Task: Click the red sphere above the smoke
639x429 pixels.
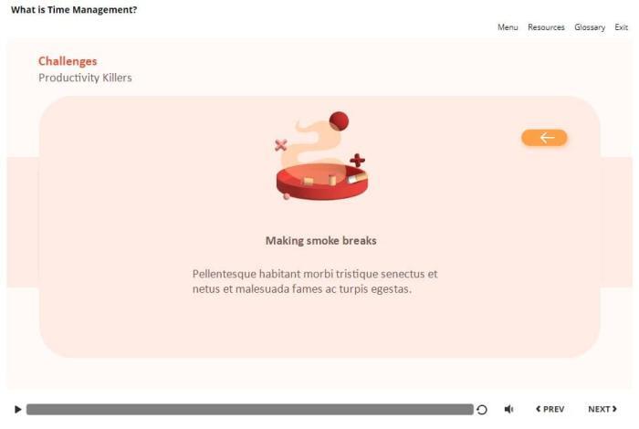Action: tap(339, 121)
